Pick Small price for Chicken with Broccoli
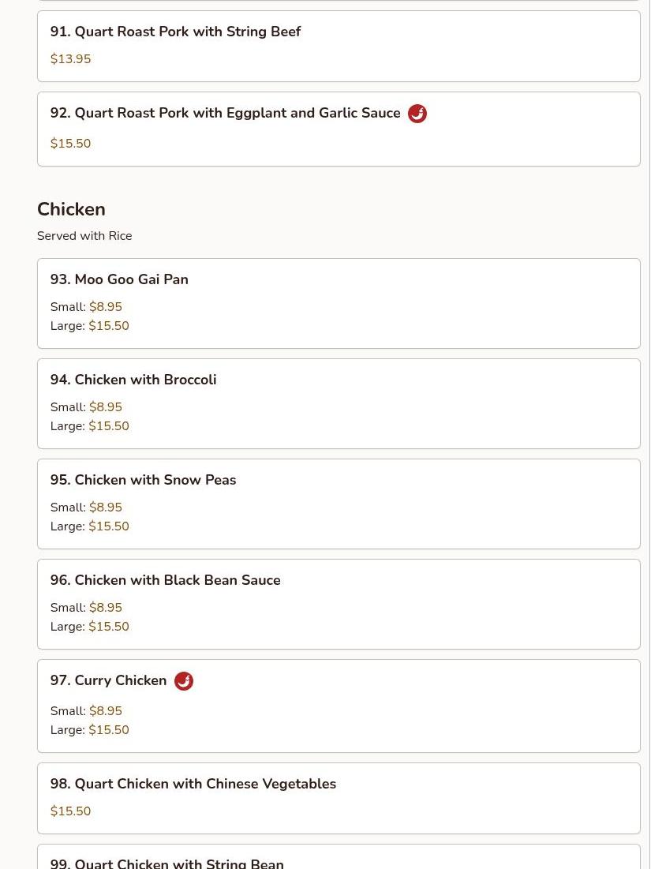The width and height of the screenshot is (666, 869). pyautogui.click(x=105, y=407)
